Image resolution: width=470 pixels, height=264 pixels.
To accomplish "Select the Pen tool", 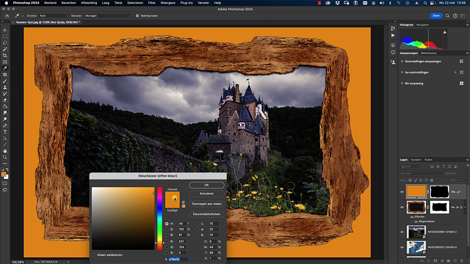I will (x=5, y=126).
